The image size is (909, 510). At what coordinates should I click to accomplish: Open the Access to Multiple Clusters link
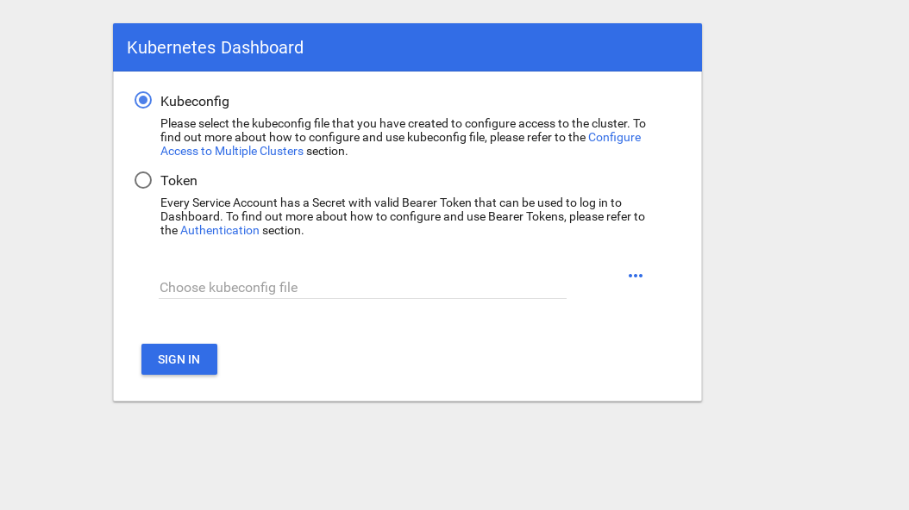click(232, 151)
